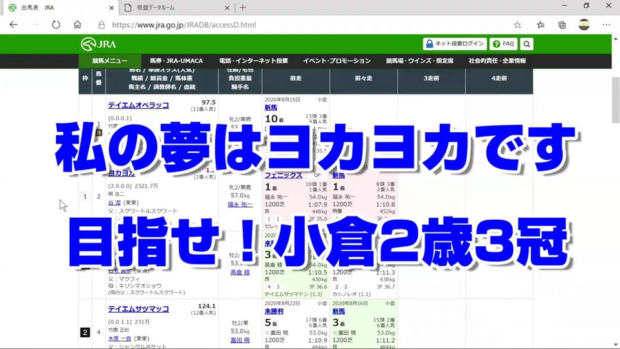
Task: Open the collections icon
Action: 562,25
